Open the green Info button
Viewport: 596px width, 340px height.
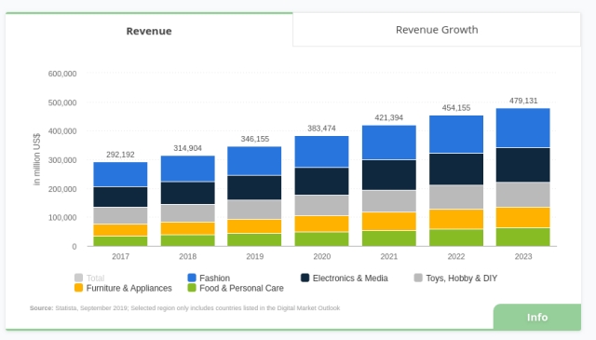536,317
